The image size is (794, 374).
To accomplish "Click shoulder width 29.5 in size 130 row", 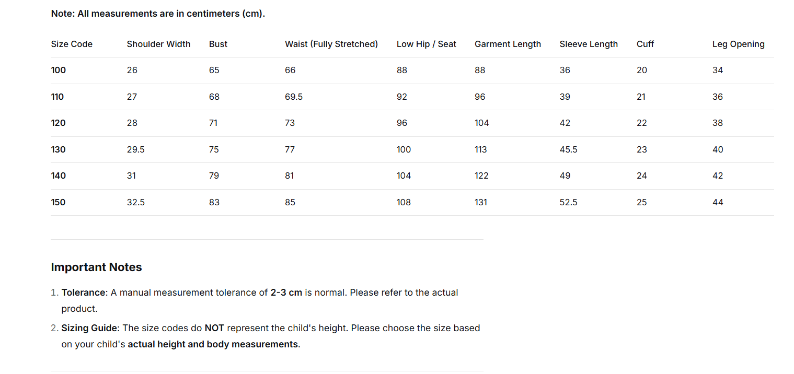I will pos(135,149).
